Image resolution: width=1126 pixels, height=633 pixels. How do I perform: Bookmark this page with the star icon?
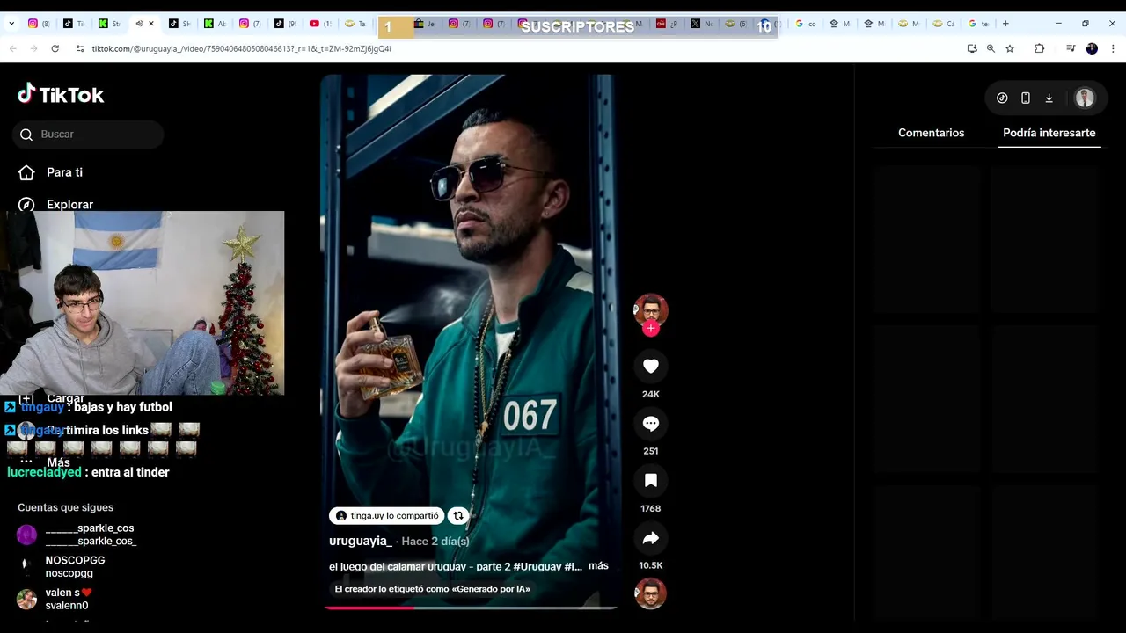pyautogui.click(x=1010, y=48)
